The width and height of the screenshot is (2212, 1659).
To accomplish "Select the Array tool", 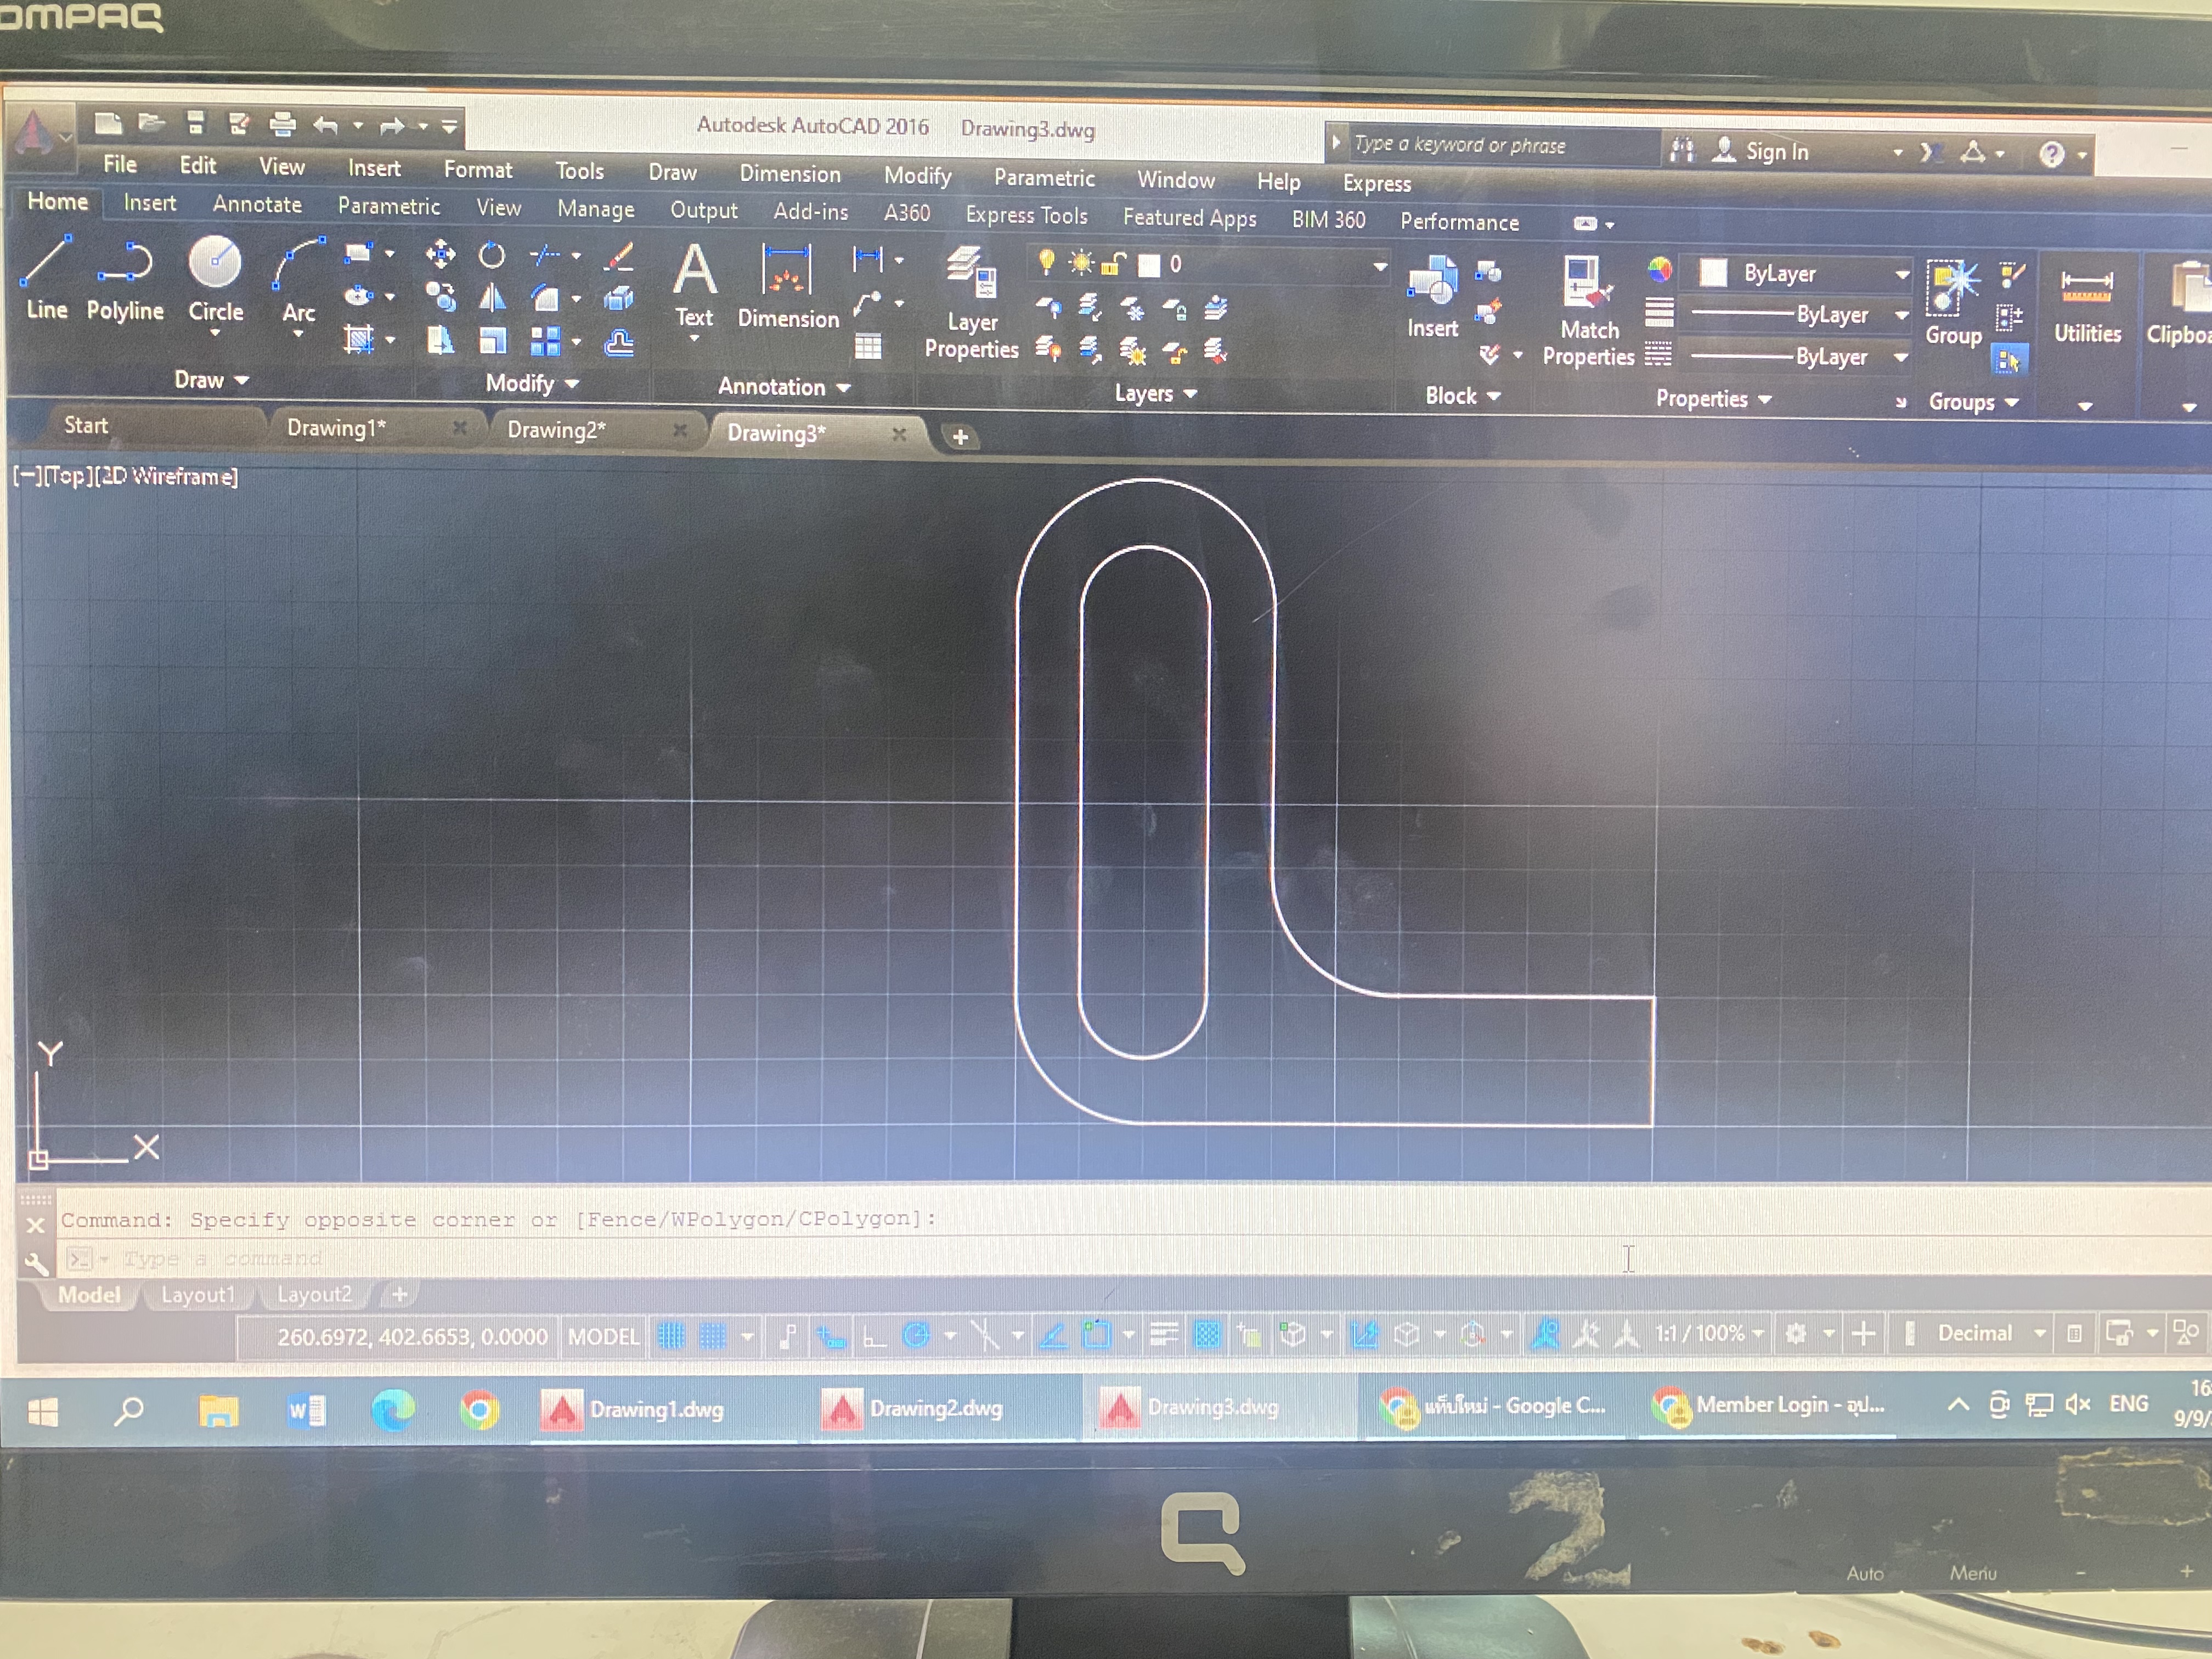I will 545,342.
